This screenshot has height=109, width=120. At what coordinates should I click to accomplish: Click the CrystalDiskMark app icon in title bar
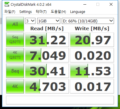point(7,4)
